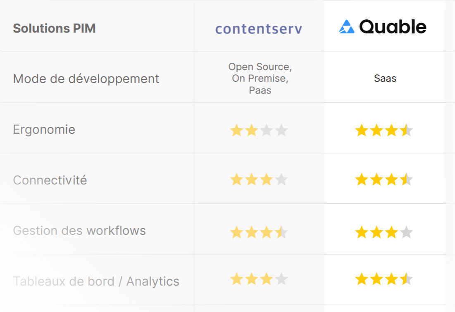Click Quable's Connectivité star rating
The height and width of the screenshot is (312, 455).
[384, 180]
